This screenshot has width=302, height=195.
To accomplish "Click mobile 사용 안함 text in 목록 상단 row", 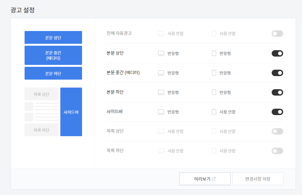I will click(x=228, y=131).
